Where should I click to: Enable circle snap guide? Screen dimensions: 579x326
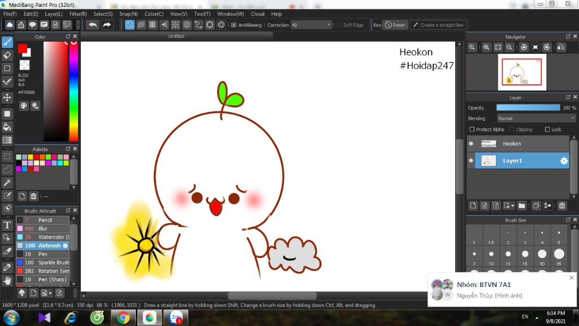[x=187, y=25]
